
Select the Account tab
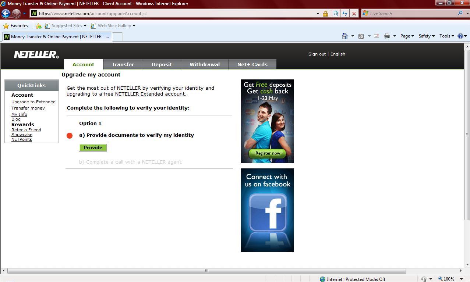pos(83,64)
